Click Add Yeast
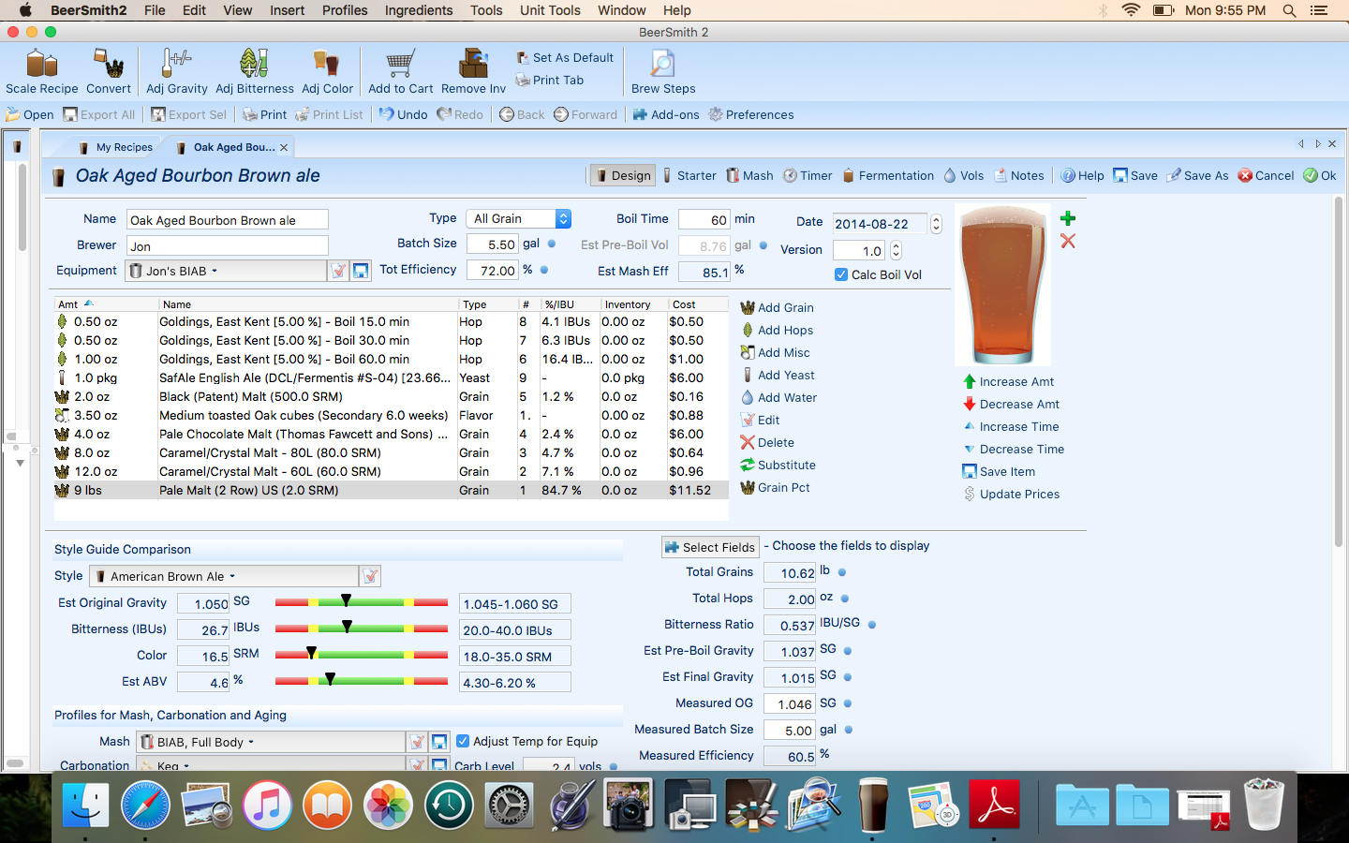The image size is (1349, 843). click(x=778, y=375)
